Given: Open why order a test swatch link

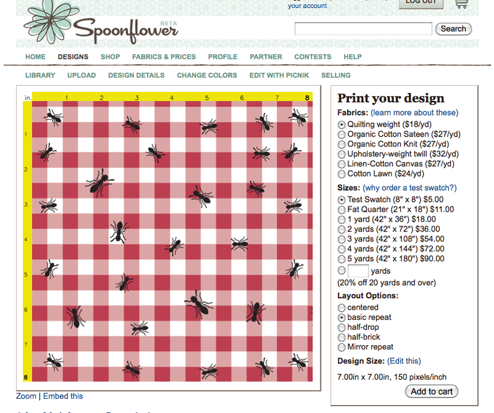Looking at the screenshot, I should (409, 188).
